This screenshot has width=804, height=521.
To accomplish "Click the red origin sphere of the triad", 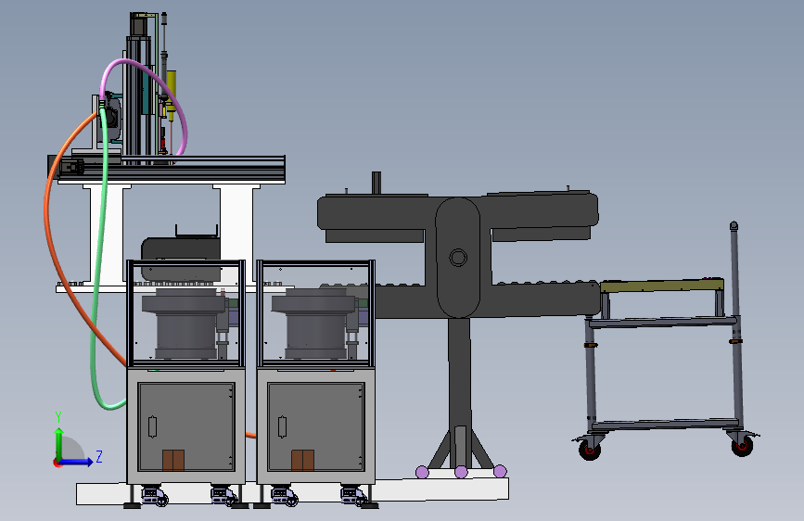I will tap(57, 463).
